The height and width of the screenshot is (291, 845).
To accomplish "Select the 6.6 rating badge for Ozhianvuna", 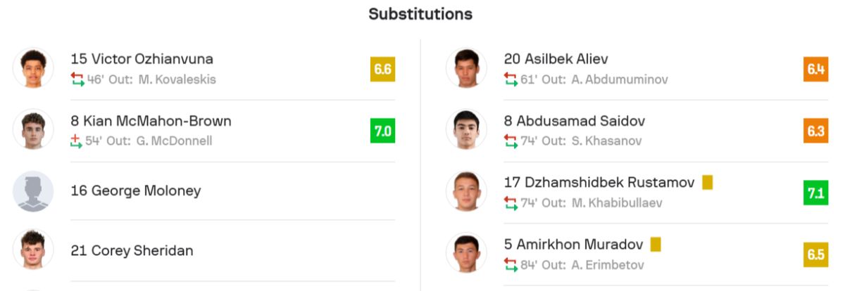I will pos(382,69).
